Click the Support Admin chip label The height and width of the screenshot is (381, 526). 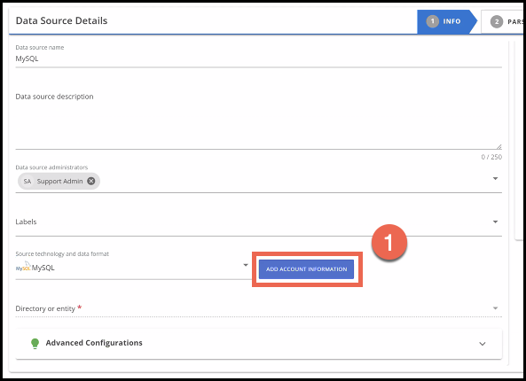point(59,182)
